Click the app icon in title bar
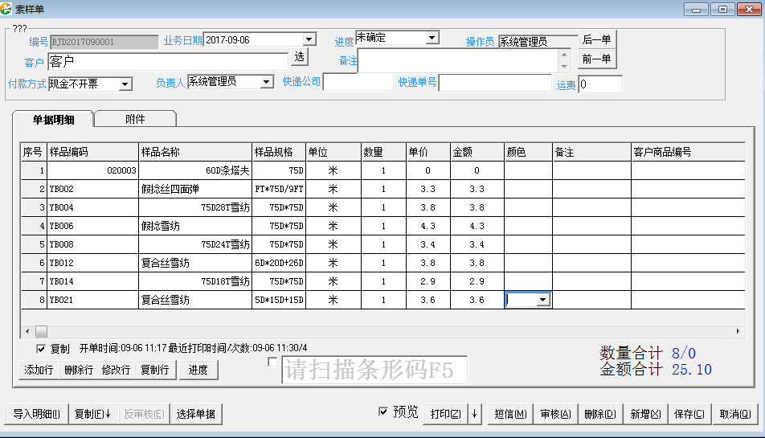The width and height of the screenshot is (765, 438). 6,9
